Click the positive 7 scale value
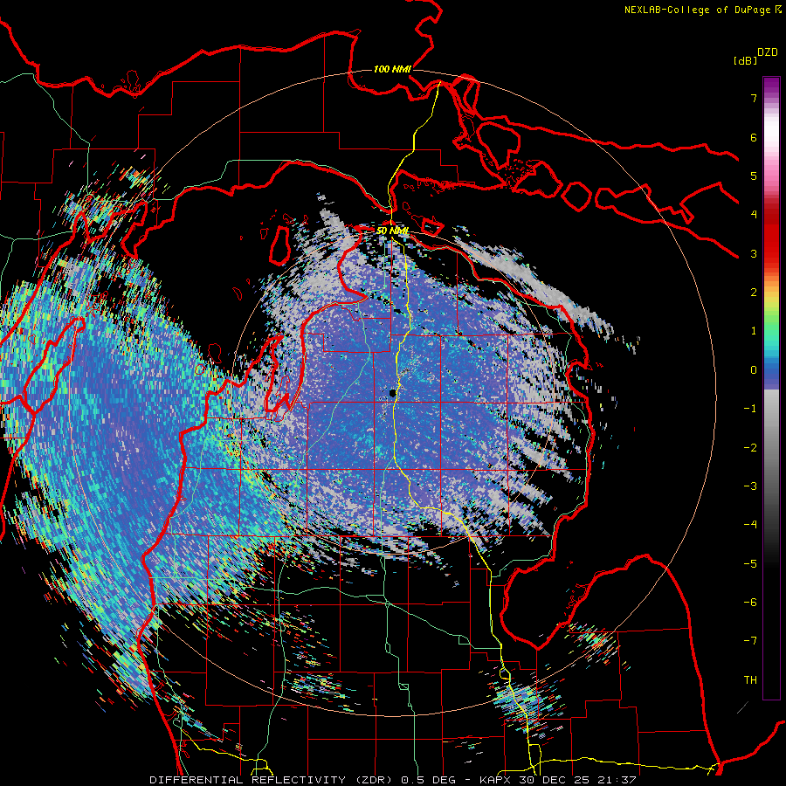The image size is (786, 786). (x=754, y=98)
